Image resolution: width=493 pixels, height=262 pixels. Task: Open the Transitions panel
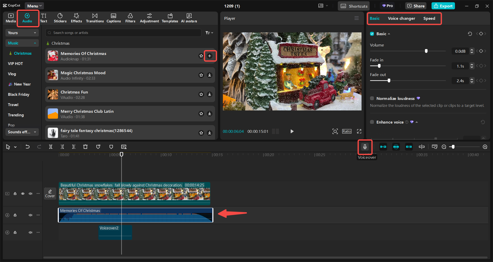pos(95,18)
